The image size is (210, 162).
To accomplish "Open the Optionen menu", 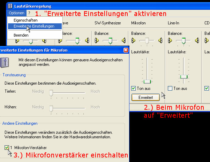I will [17, 13].
